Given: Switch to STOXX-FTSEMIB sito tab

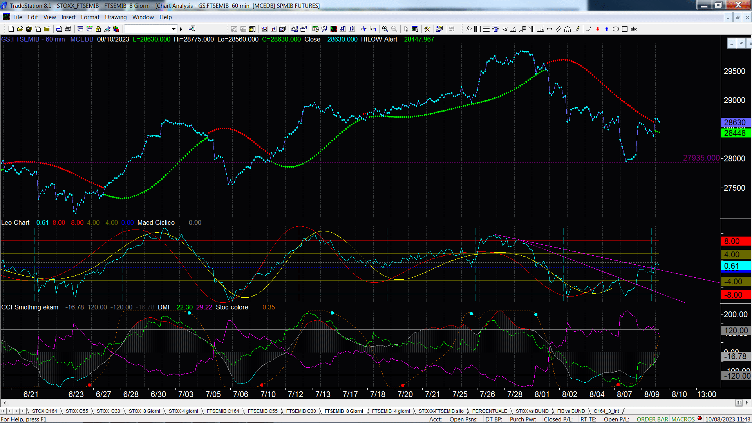Looking at the screenshot, I should tap(441, 411).
